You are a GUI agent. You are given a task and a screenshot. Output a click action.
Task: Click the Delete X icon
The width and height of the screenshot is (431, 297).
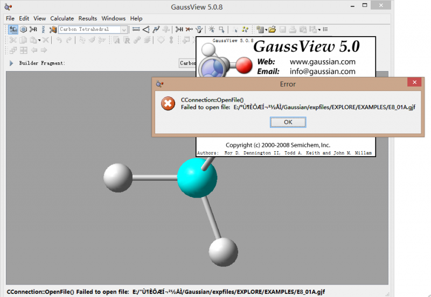(x=46, y=40)
